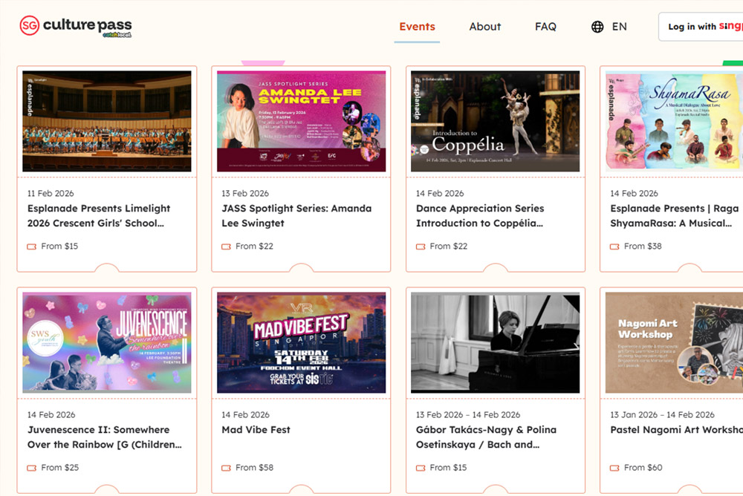Select the Introduction to Coppélia poster image
The width and height of the screenshot is (743, 496).
(495, 121)
